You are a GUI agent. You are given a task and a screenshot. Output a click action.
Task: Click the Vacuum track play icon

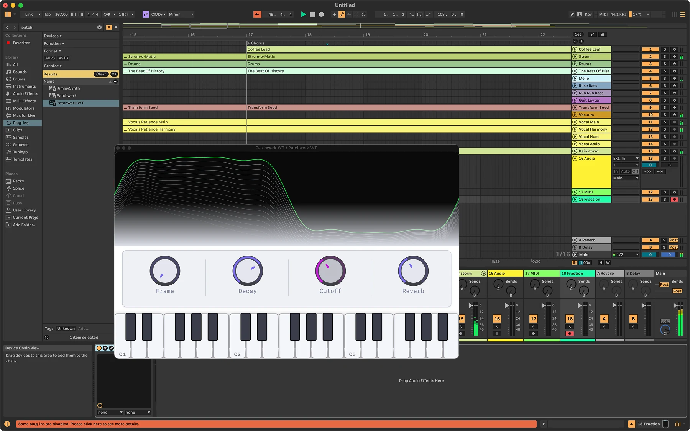[575, 115]
